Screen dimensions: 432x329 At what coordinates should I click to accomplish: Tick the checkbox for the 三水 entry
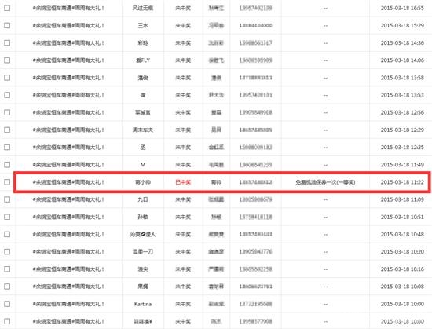click(7, 25)
